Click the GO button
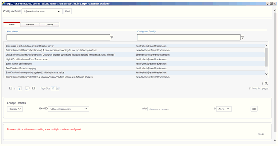Screen dimensions: 278x146 click(254, 109)
